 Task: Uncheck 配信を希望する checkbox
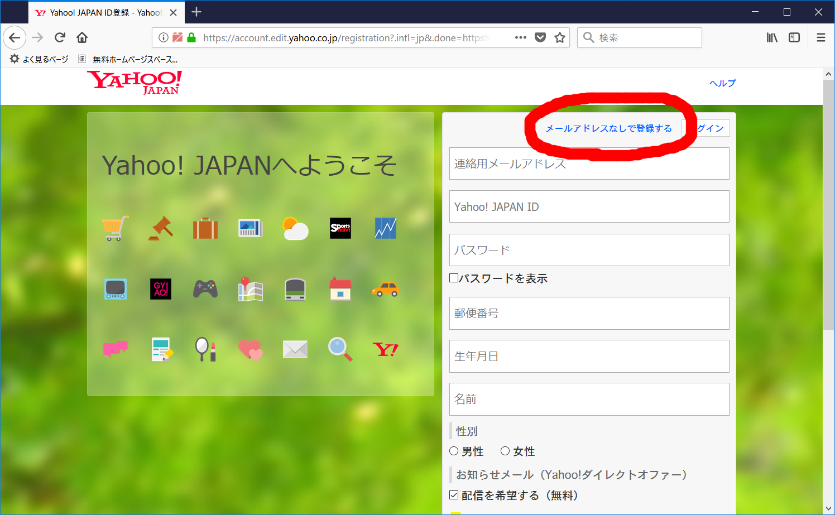[454, 495]
